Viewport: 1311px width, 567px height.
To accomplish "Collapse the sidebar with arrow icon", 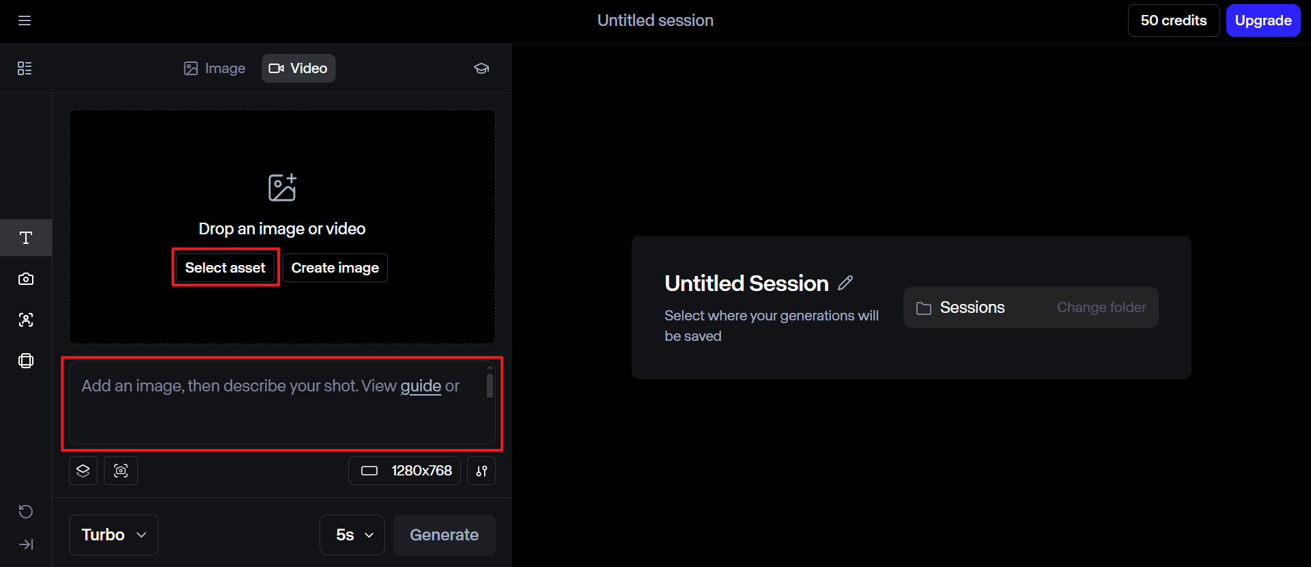I will [26, 544].
